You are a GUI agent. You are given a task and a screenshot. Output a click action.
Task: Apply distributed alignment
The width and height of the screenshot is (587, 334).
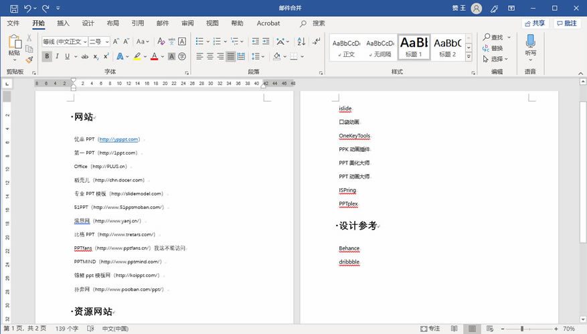pyautogui.click(x=242, y=56)
